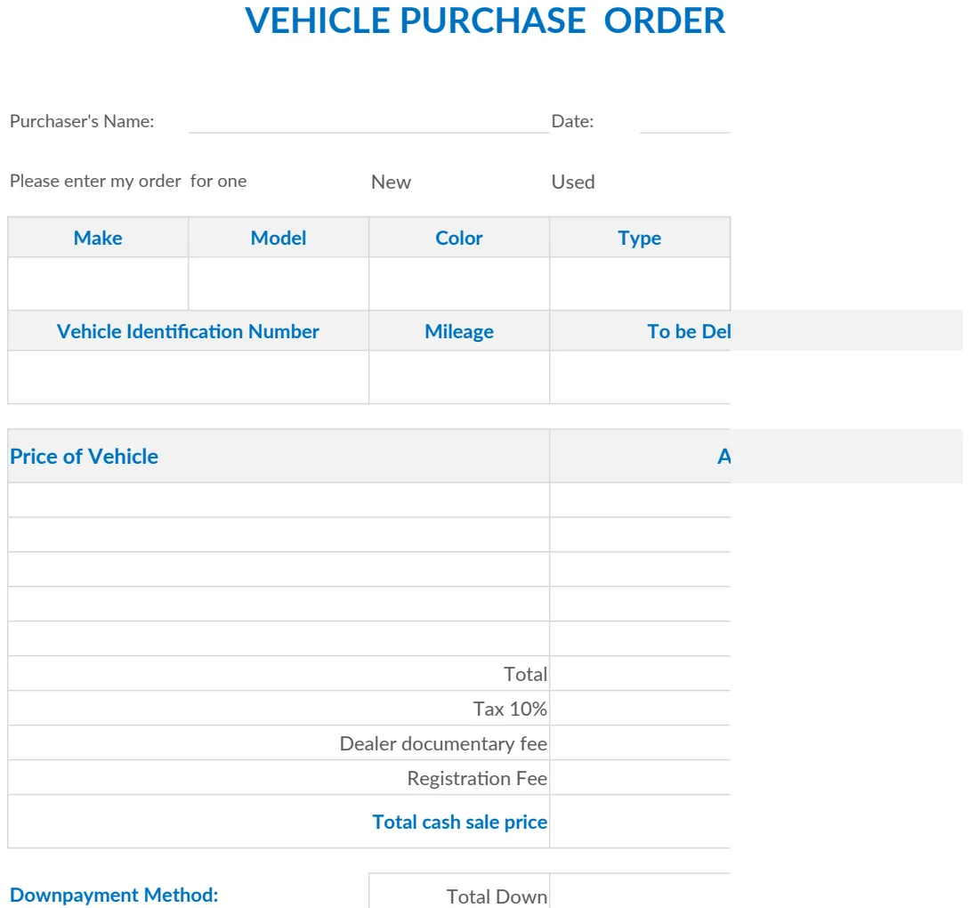
Task: Click the Type column header
Action: click(x=640, y=238)
